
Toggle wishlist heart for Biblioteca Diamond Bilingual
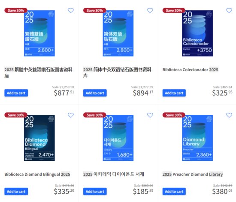coord(71,115)
